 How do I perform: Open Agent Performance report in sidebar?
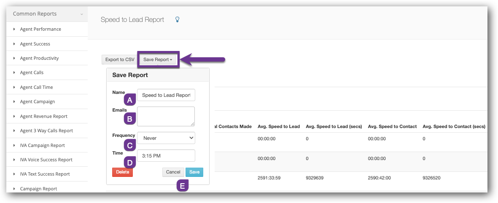coord(40,29)
